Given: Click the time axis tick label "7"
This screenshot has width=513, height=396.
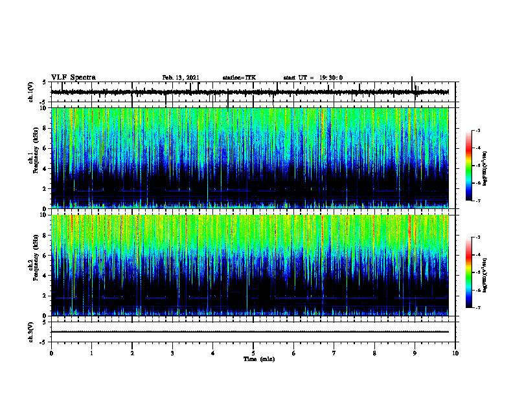Looking at the screenshot, I should pos(334,353).
